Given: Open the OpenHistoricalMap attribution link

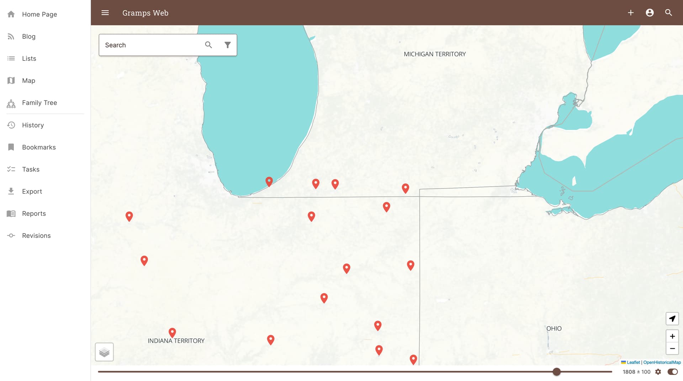Looking at the screenshot, I should pos(662,362).
